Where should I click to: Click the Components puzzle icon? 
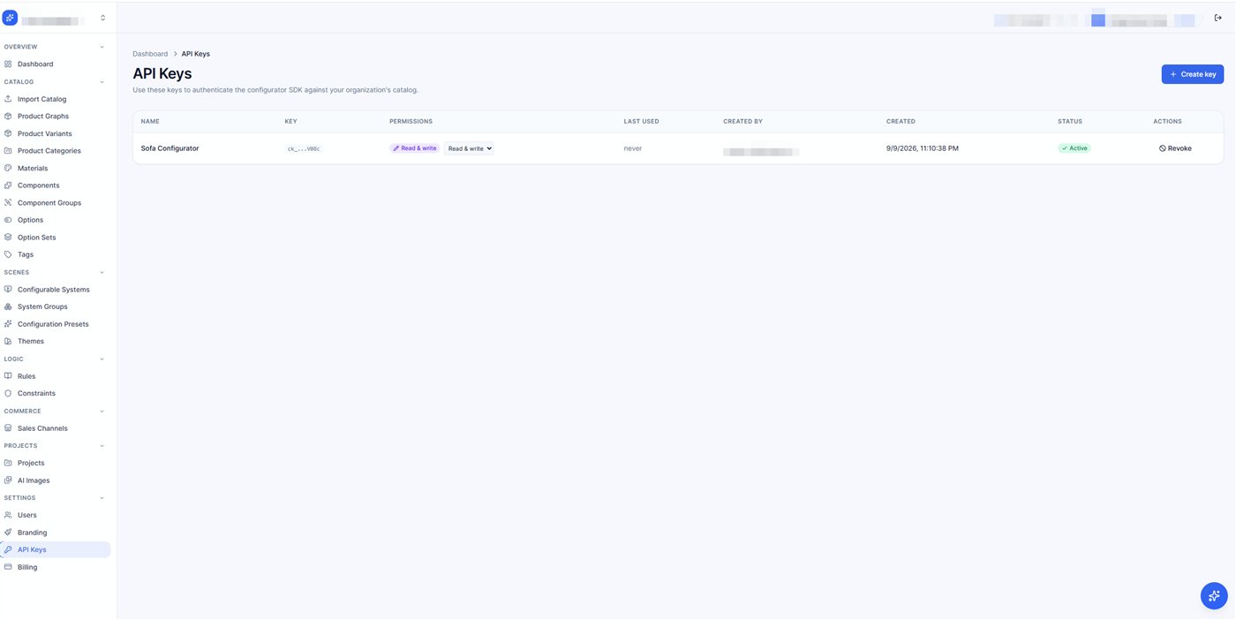(8, 185)
